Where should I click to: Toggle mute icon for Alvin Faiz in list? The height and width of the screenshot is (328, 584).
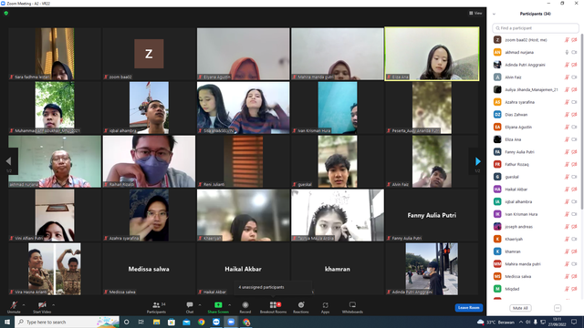pos(567,77)
